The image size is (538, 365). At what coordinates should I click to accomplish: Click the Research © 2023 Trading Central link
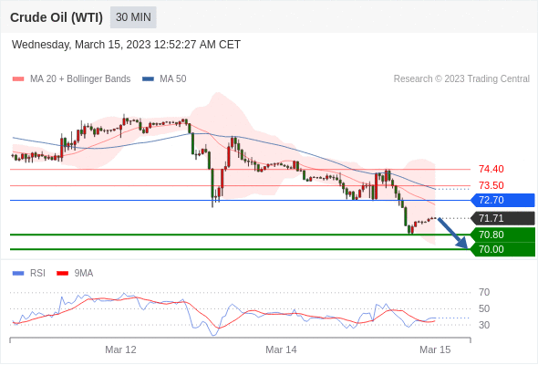coord(461,79)
